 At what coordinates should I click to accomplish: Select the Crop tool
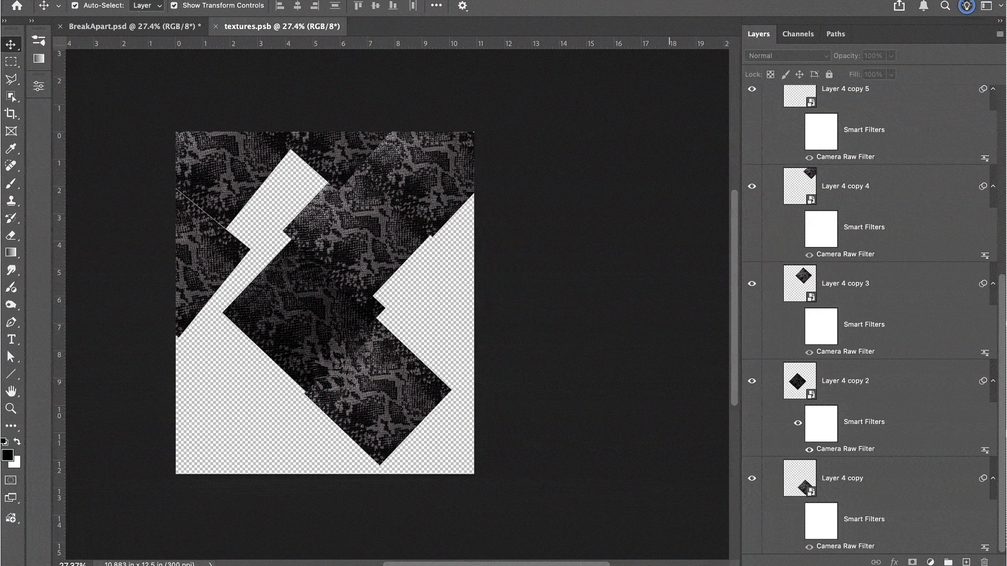point(11,114)
